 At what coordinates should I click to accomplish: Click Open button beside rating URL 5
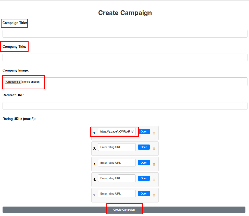[x=144, y=194]
